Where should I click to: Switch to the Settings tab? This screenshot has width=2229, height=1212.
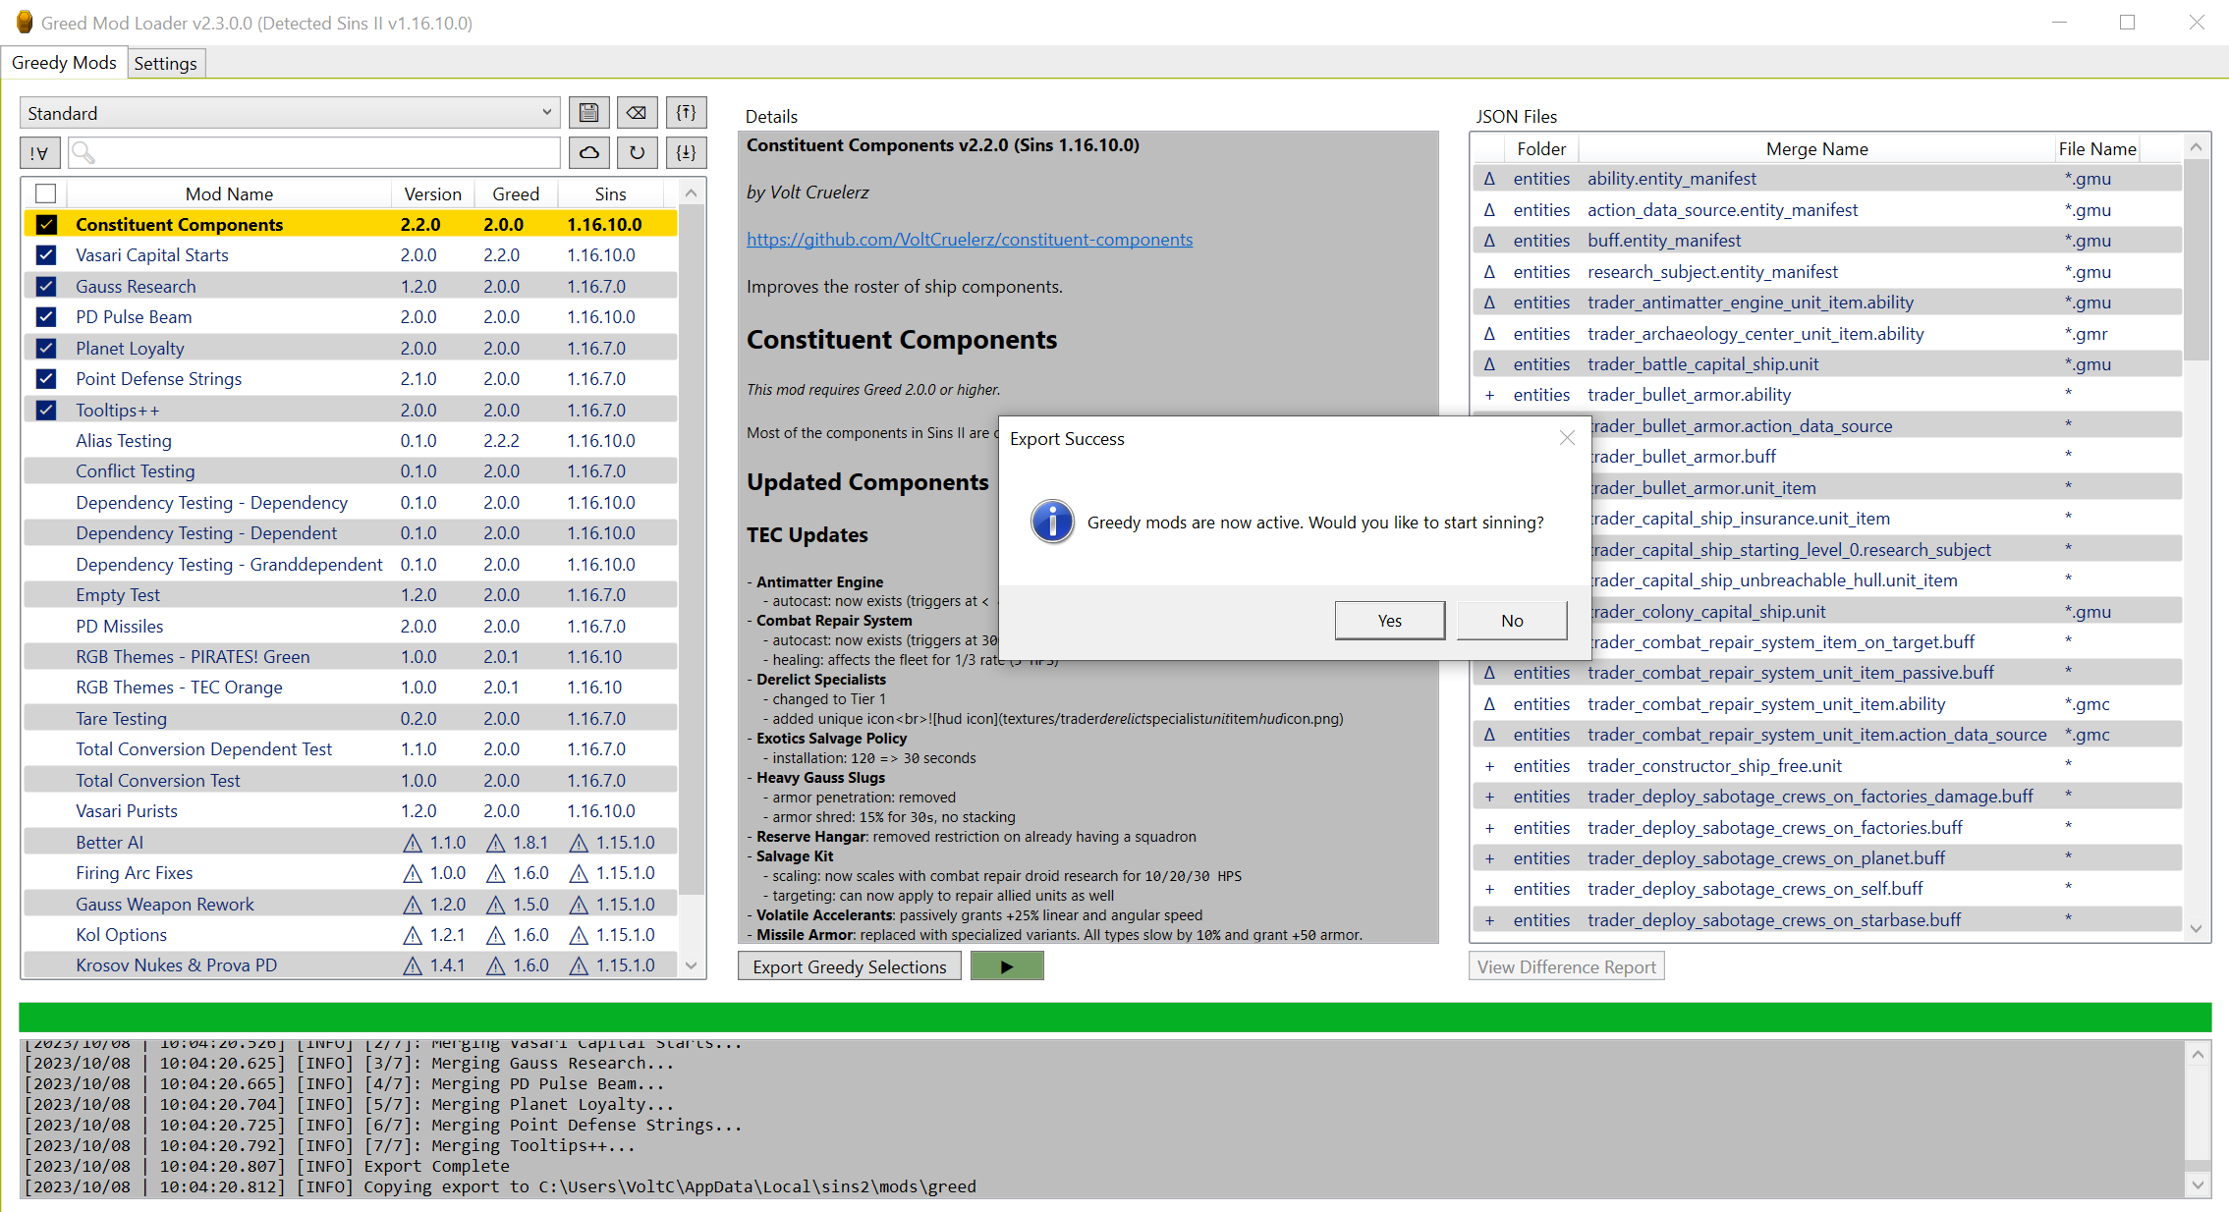pos(165,64)
